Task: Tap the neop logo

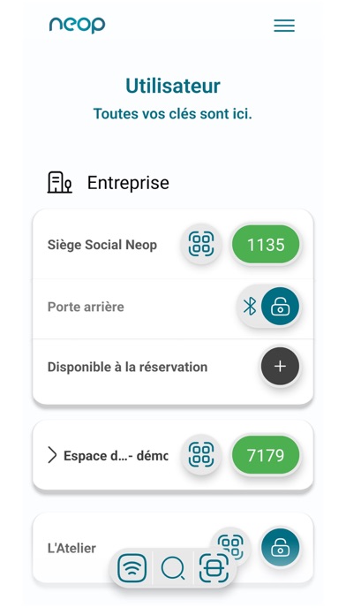Action: point(77,25)
